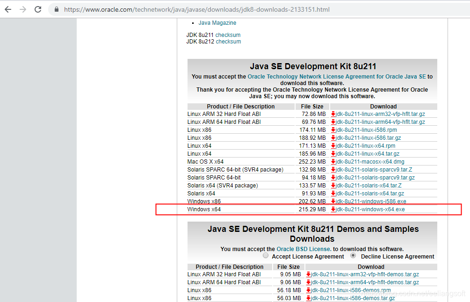This screenshot has width=470, height=302.
Task: Click 'Java SE Development Kit 8u211' heading
Action: pos(313,66)
